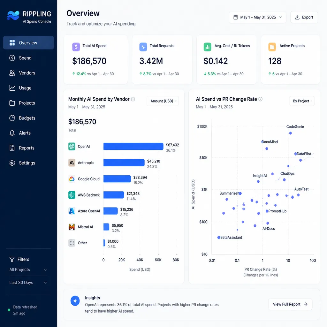Click the AWS Bedrock spend bar
Viewport: 327px width, 327px height.
point(114,195)
